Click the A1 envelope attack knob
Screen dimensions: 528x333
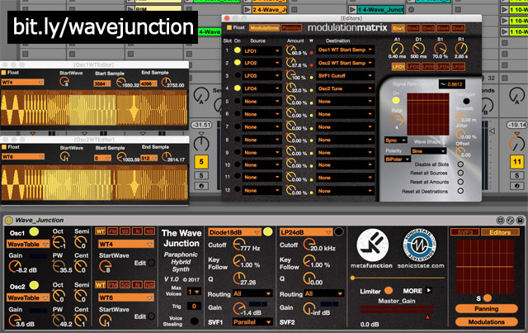(396, 46)
